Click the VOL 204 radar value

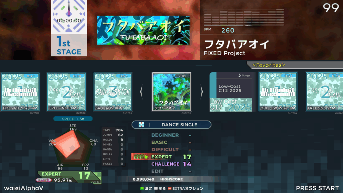[52, 142]
